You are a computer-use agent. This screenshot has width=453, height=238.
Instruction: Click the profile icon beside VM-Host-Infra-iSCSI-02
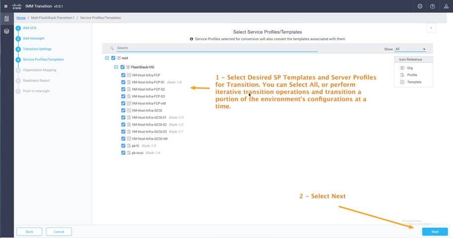tap(129, 124)
